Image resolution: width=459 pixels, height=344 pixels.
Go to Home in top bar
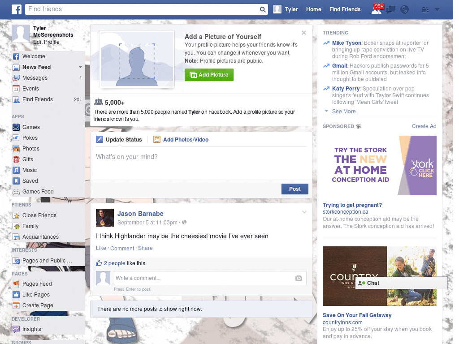click(313, 9)
